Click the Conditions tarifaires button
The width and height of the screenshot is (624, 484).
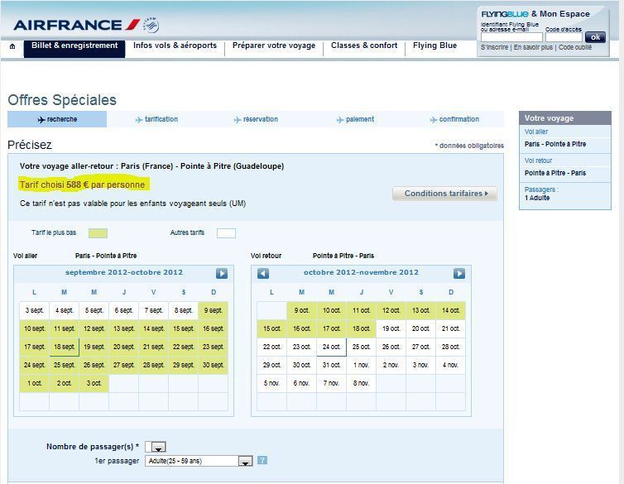(444, 194)
